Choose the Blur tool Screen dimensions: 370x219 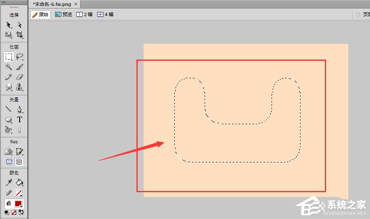[9, 87]
